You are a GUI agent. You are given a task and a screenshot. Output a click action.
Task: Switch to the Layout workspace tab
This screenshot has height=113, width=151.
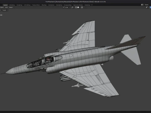coord(5,5)
